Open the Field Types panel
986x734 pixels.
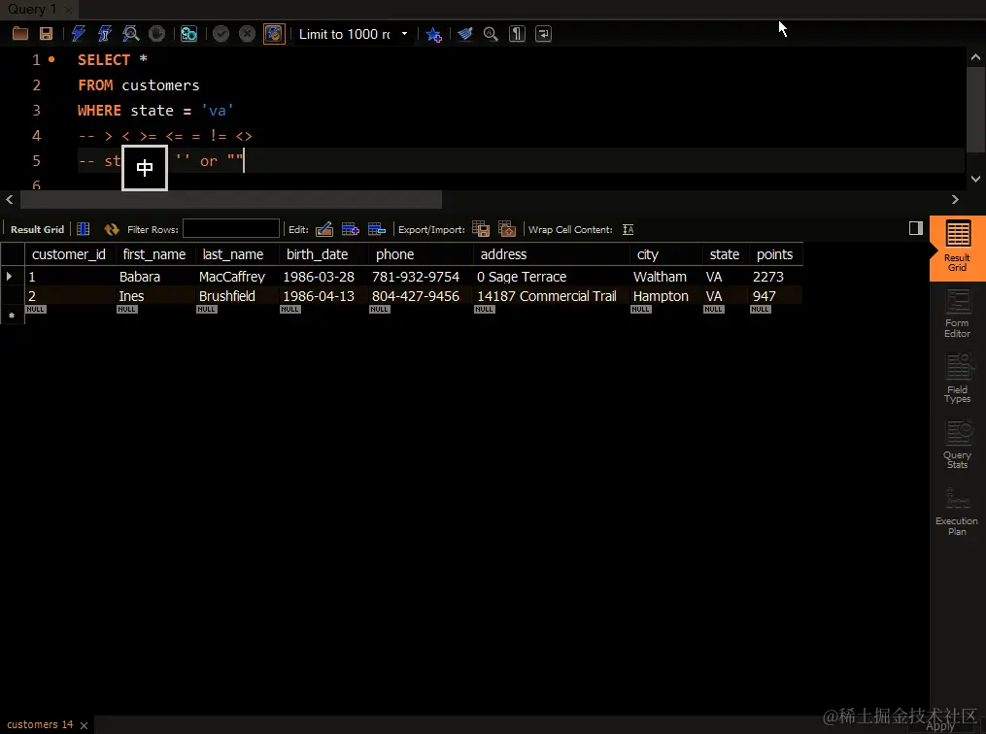(957, 379)
